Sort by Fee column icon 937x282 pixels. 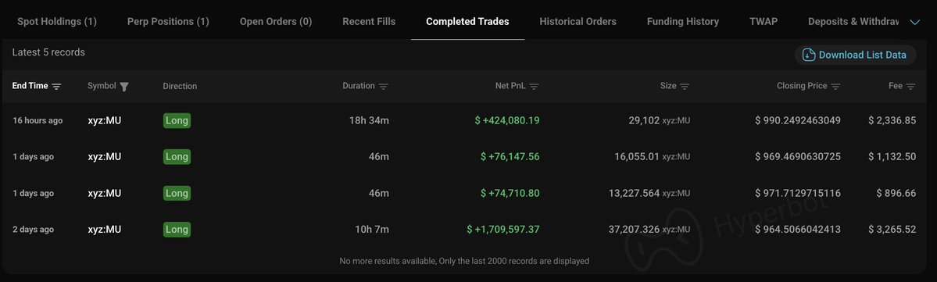[910, 87]
